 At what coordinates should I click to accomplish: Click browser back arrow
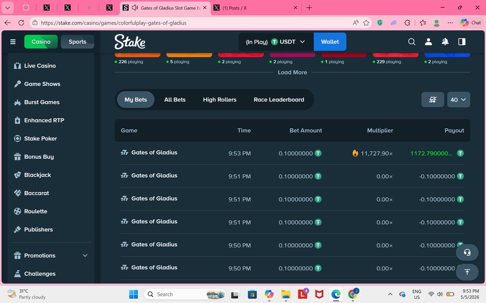[x=8, y=23]
